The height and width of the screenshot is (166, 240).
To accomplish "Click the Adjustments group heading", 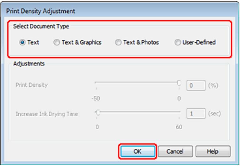I will 29,63.
